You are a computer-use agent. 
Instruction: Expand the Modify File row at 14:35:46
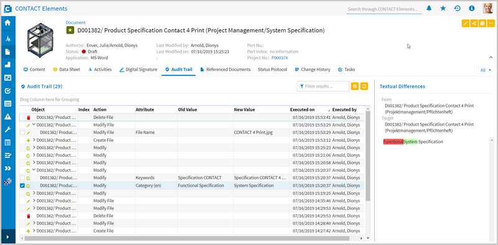click(34, 201)
